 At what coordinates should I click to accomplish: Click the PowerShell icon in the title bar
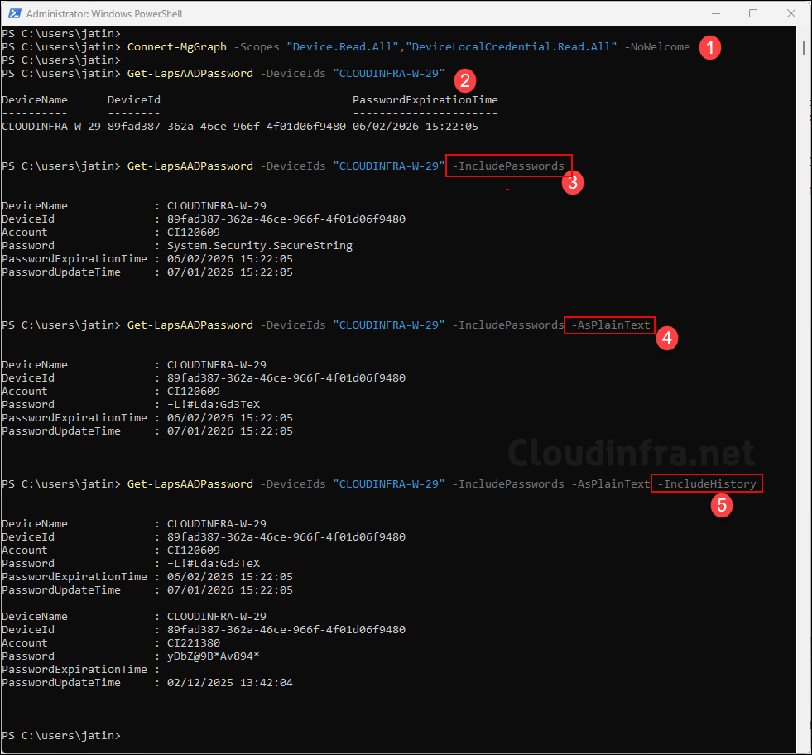click(x=13, y=14)
